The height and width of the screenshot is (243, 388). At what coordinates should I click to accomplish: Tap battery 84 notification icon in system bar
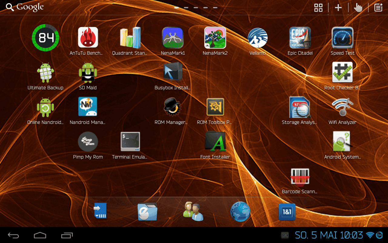285,235
